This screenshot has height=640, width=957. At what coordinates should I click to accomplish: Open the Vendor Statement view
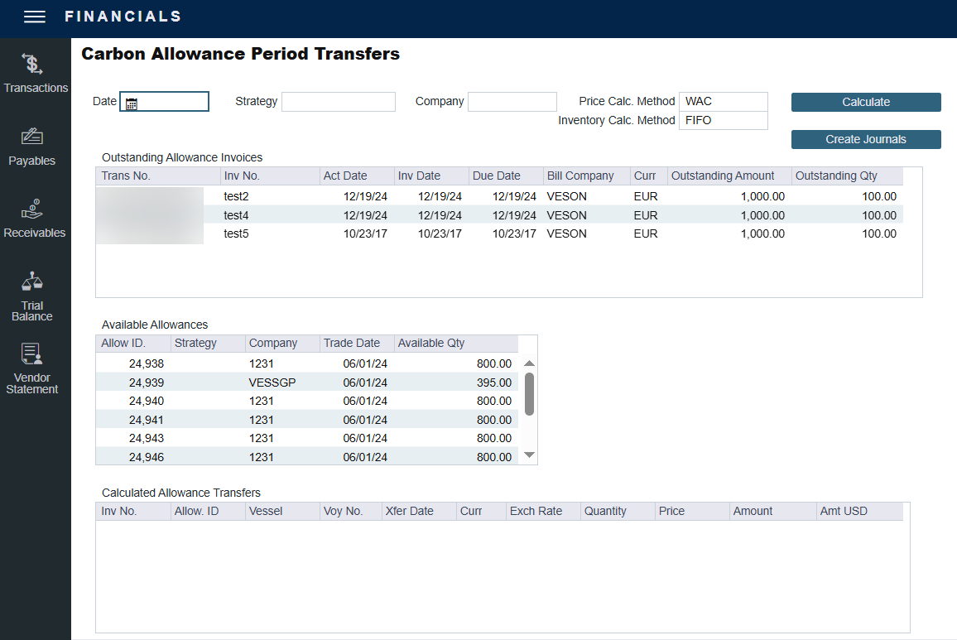(x=31, y=368)
